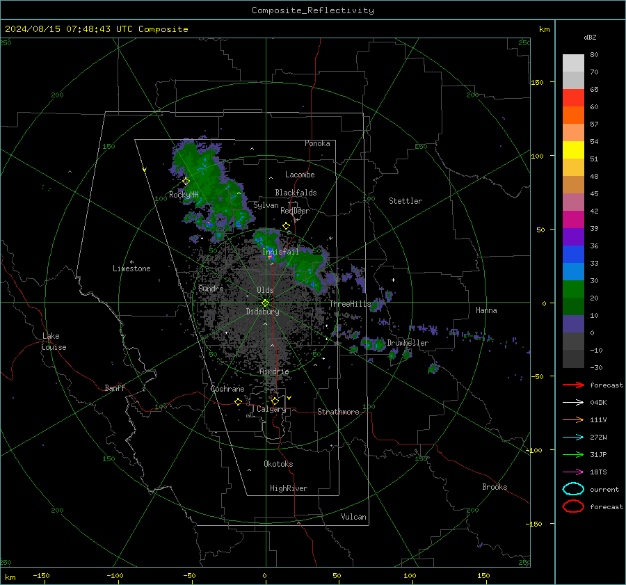Click the Calgary map label
Image resolution: width=626 pixels, height=585 pixels.
(271, 409)
